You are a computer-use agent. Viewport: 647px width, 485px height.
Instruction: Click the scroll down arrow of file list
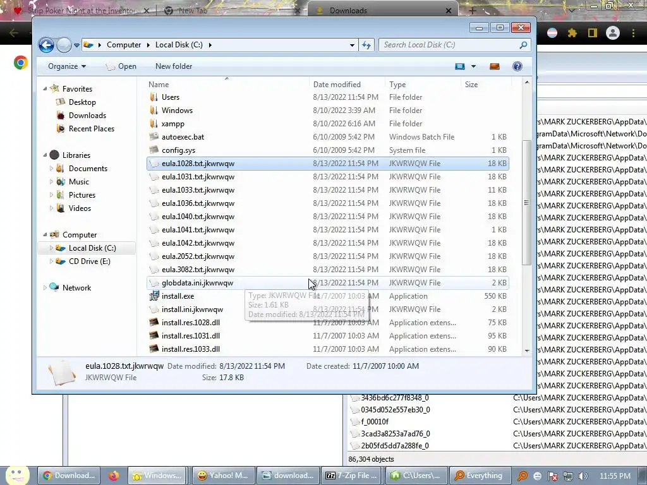526,350
